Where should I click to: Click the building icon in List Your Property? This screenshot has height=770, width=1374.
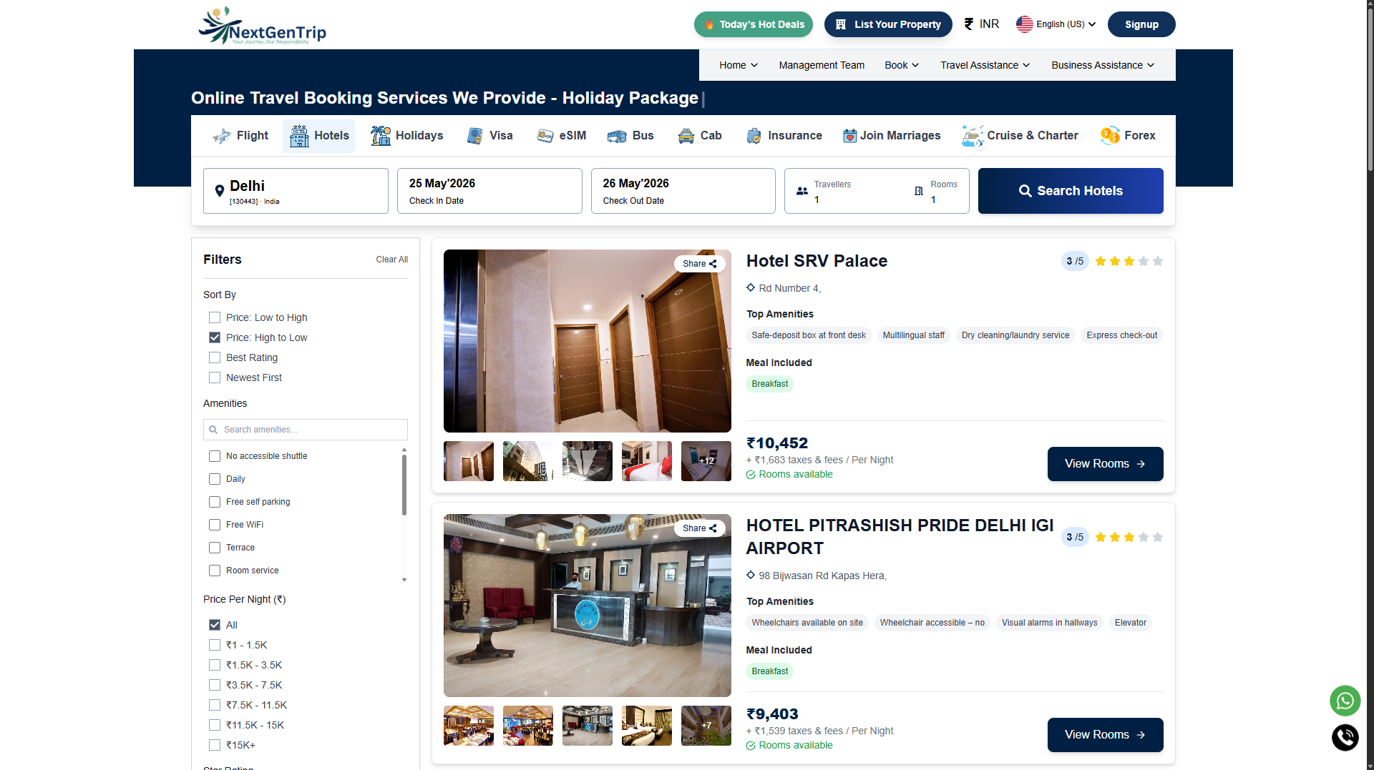(x=841, y=24)
